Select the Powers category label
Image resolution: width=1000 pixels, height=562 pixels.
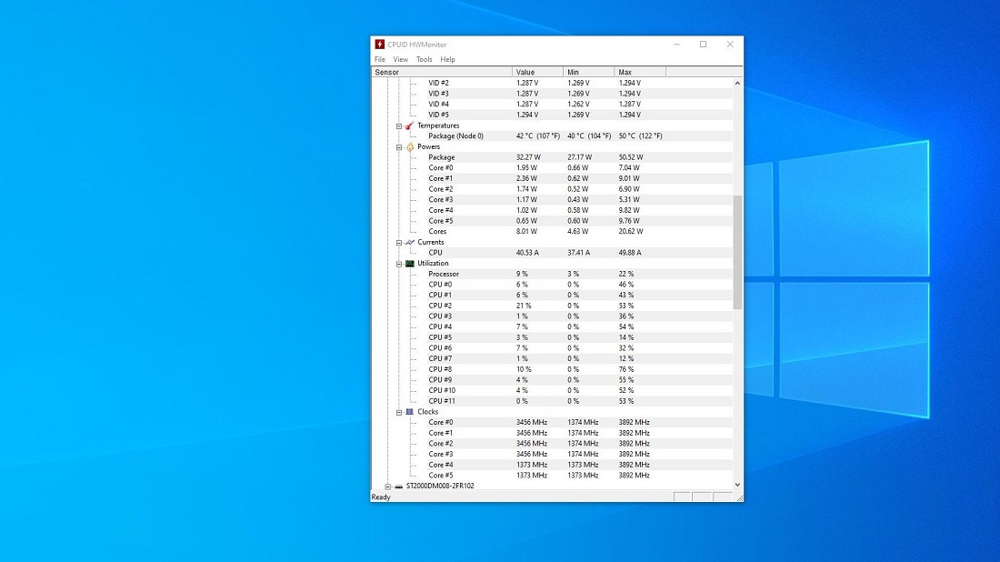click(x=428, y=146)
